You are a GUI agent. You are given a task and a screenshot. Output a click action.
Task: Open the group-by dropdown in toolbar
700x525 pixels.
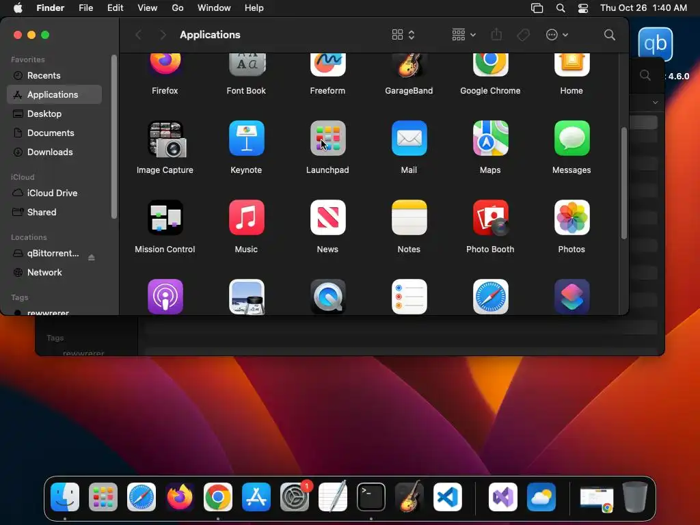pos(463,35)
